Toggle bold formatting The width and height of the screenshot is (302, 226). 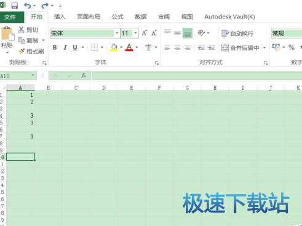coord(55,47)
